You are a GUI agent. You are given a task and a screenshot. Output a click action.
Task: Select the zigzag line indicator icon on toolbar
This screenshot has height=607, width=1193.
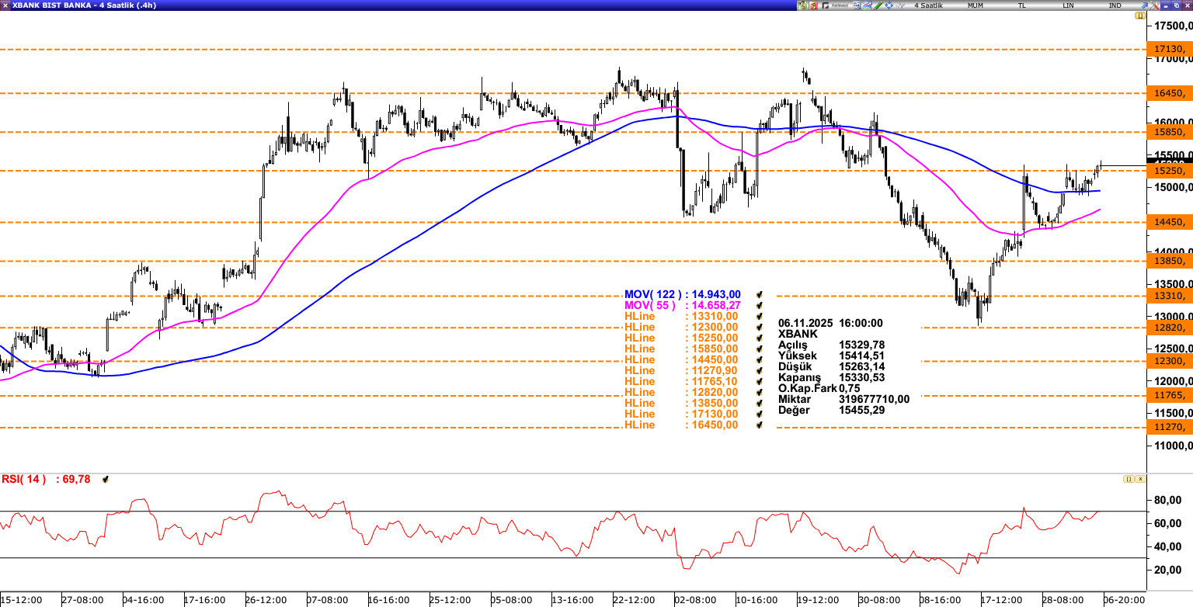click(x=899, y=5)
